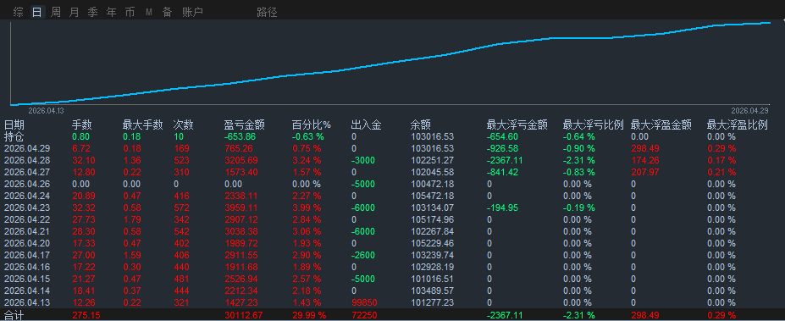Screen dimensions: 785x321
Task: Select the 持仓 row label
Action: 14,136
